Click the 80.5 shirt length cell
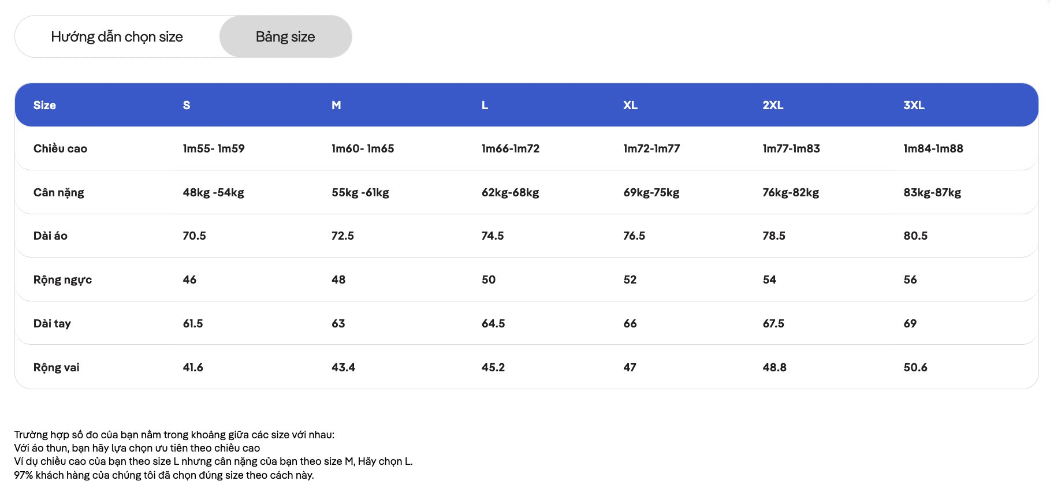Screen dimensions: 1050x492 pyautogui.click(x=915, y=236)
